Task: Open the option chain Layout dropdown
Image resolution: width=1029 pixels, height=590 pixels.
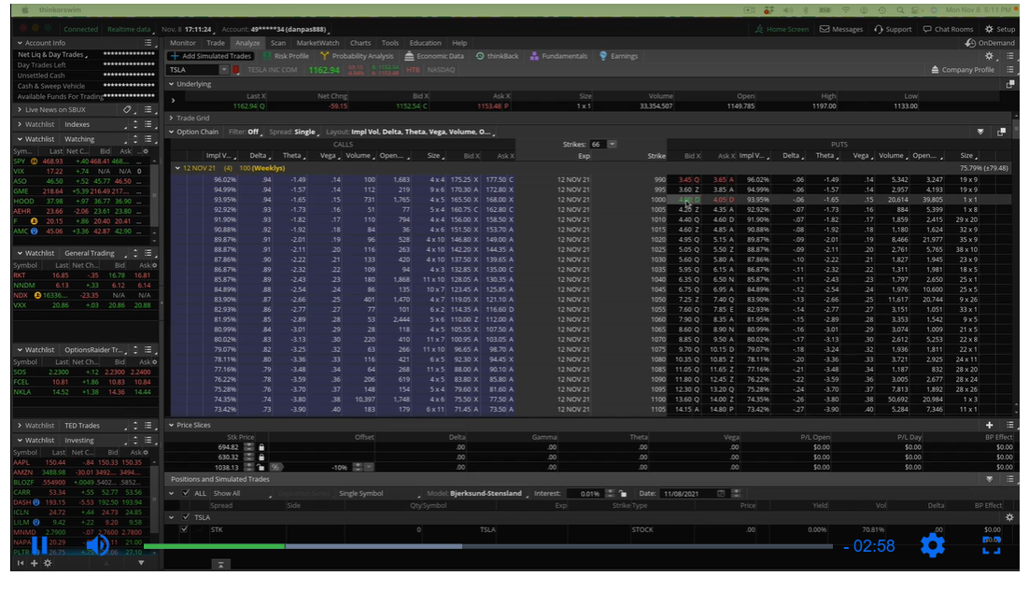Action: [x=410, y=132]
